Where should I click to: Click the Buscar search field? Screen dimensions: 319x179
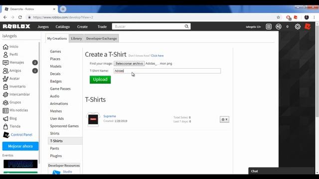pyautogui.click(x=148, y=26)
